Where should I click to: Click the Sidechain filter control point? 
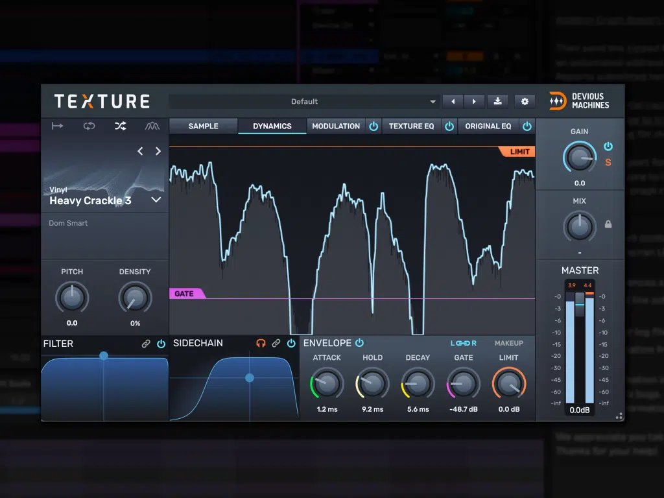pyautogui.click(x=250, y=378)
